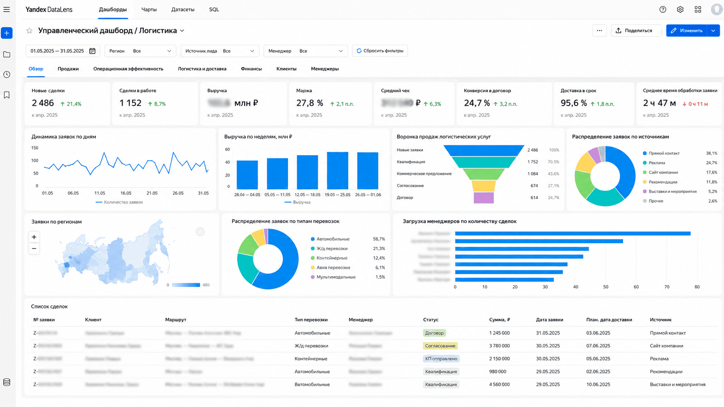The image size is (724, 407).
Task: Star the dashboard as favorite
Action: (29, 31)
